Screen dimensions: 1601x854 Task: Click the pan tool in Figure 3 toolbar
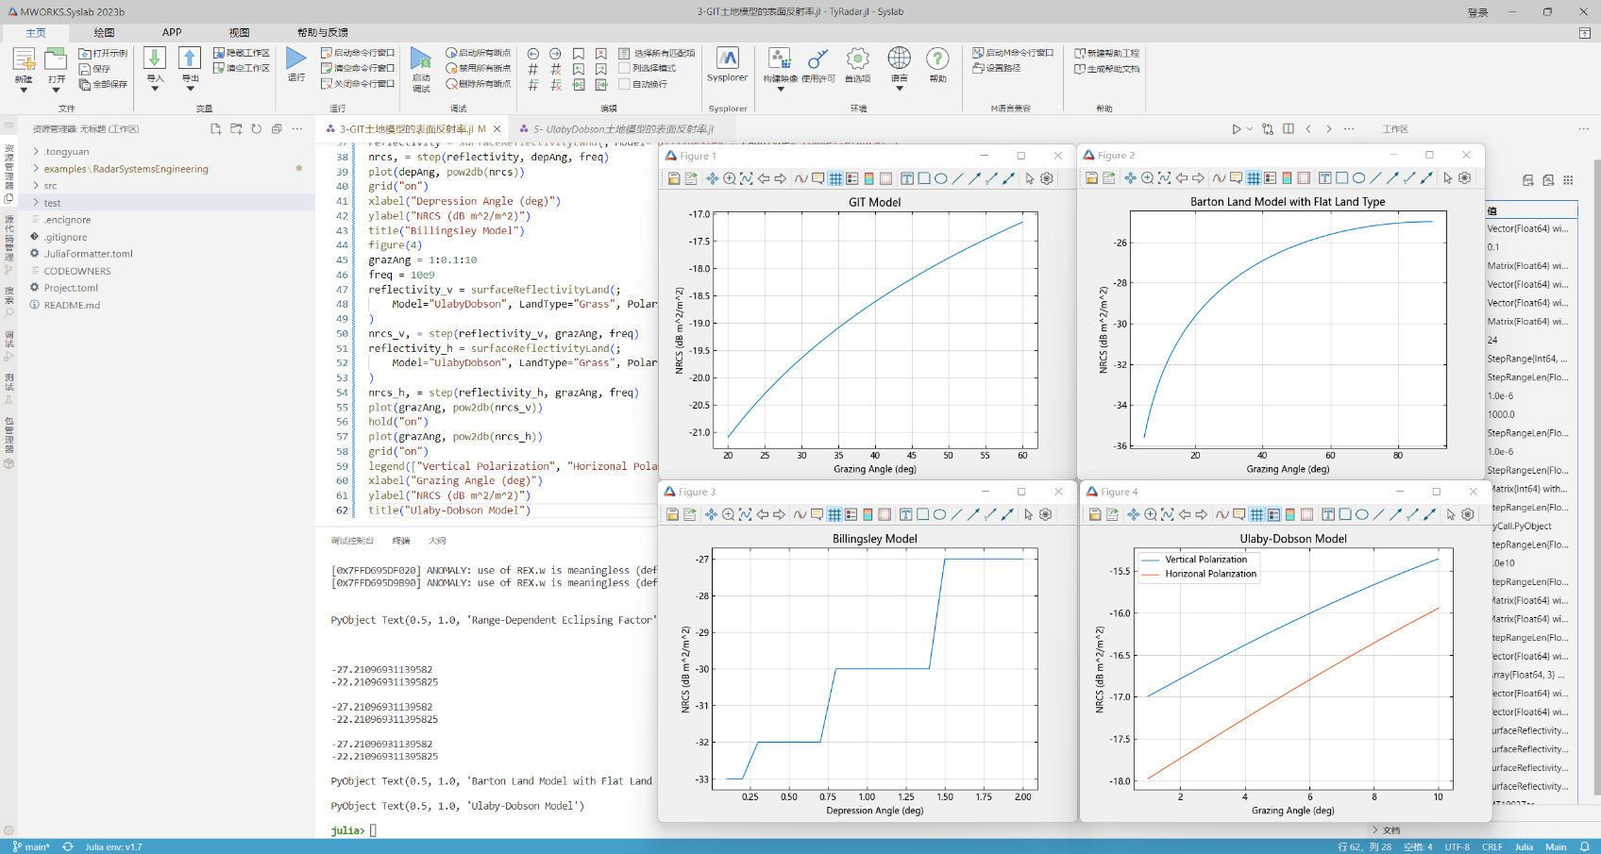pos(711,514)
